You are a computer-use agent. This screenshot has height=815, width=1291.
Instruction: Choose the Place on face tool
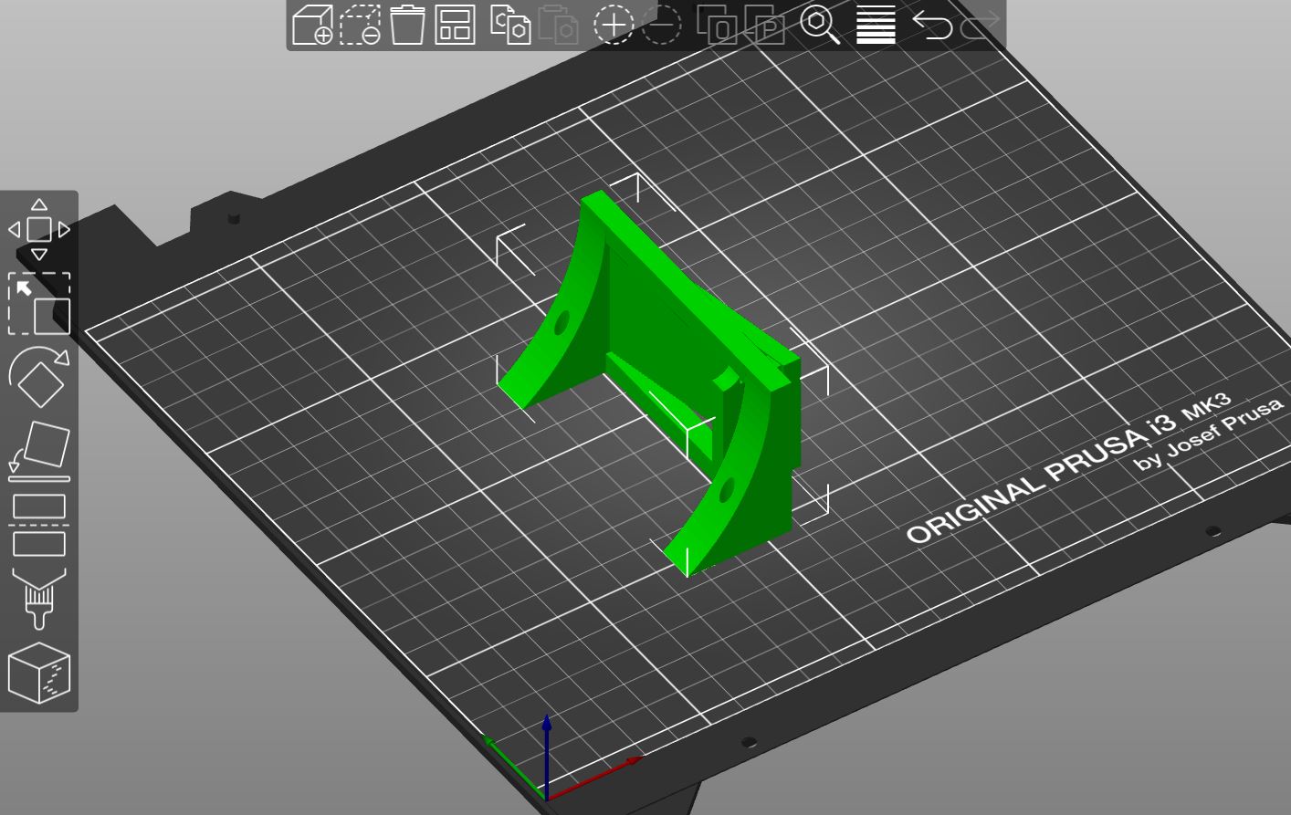click(x=39, y=451)
